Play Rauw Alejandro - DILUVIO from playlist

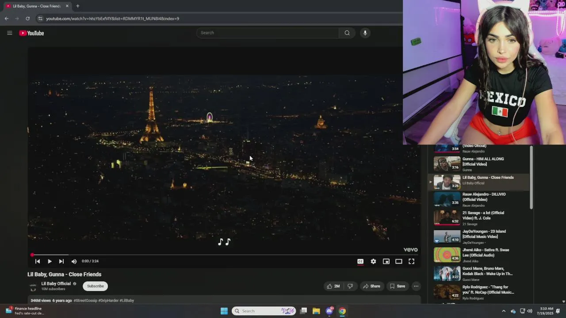478,200
